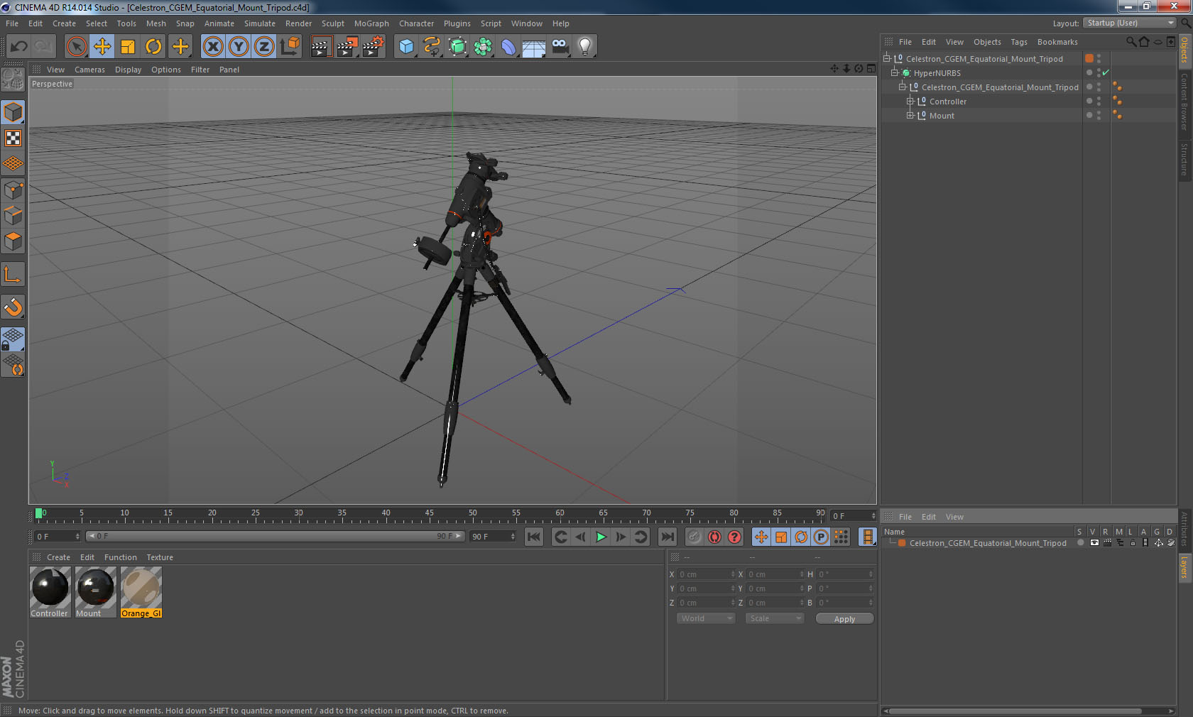The height and width of the screenshot is (717, 1193).
Task: Open deformer objects icon
Action: point(508,47)
